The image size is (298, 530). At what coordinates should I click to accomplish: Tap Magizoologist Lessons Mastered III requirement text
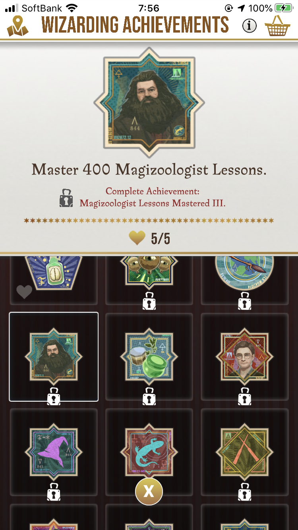click(x=153, y=203)
